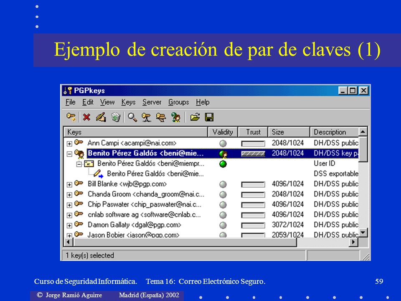Collapse the Benito Pérez Galdós key pair
The image size is (401, 301).
click(x=69, y=154)
